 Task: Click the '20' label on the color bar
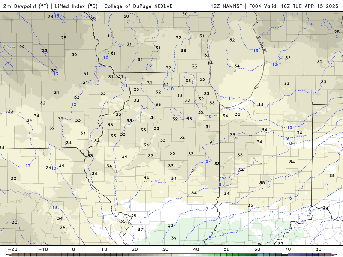click(135, 249)
